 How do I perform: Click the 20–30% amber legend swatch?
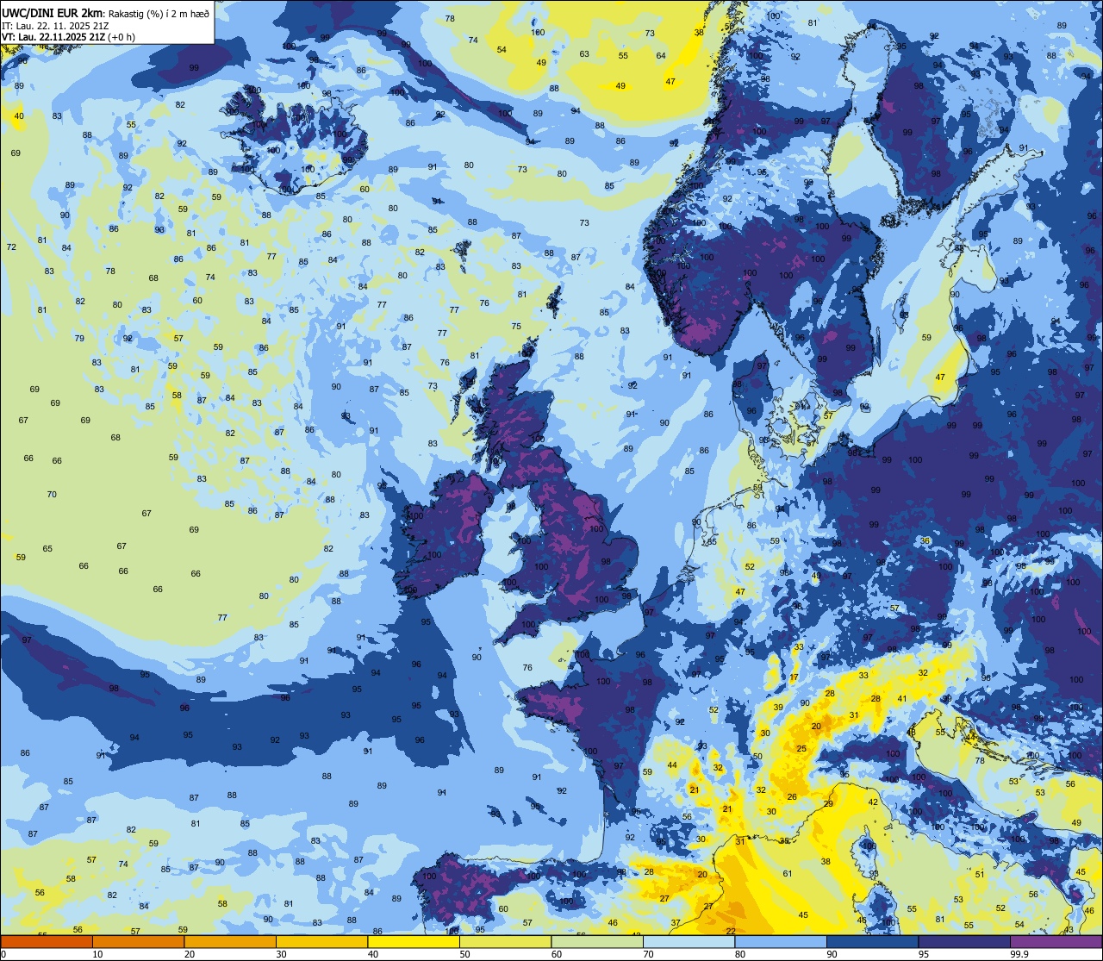(x=230, y=942)
